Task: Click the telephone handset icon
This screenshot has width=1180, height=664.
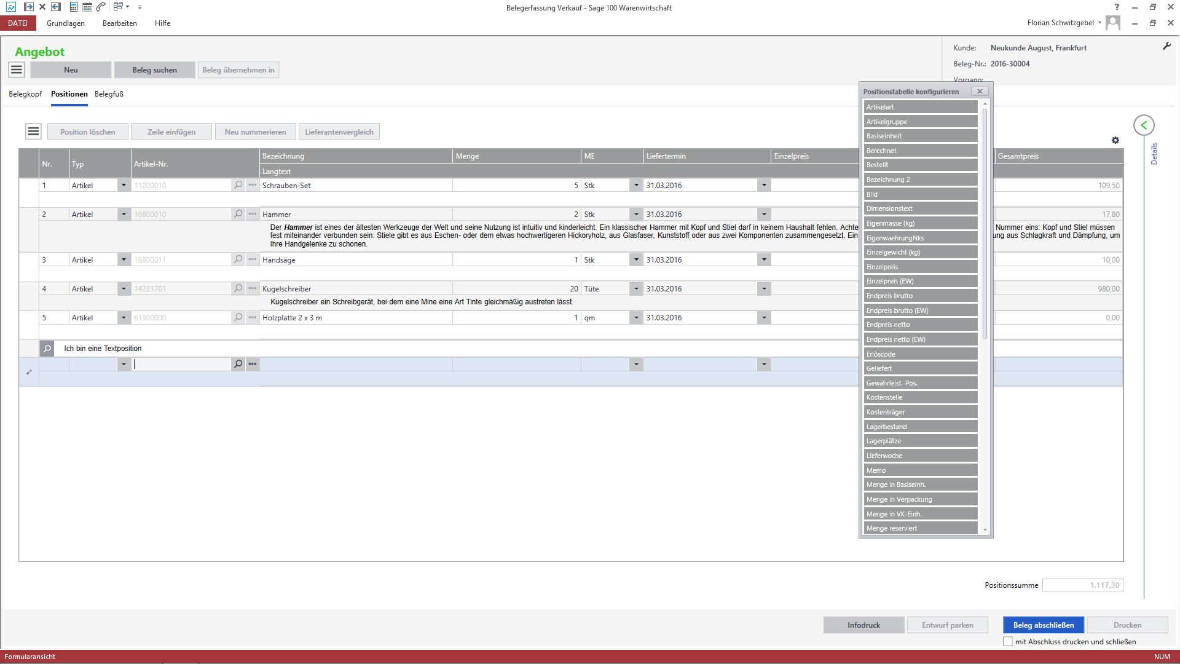Action: 101,7
